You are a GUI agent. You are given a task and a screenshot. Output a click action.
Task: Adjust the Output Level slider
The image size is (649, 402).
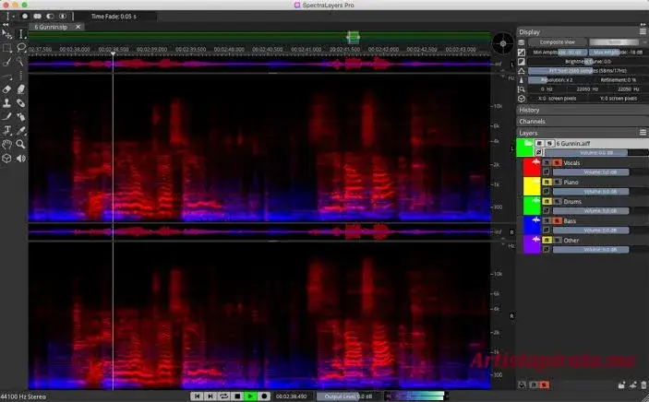click(348, 396)
